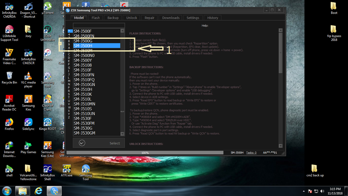Open the Downloads tab
This screenshot has width=348, height=196.
pyautogui.click(x=171, y=18)
